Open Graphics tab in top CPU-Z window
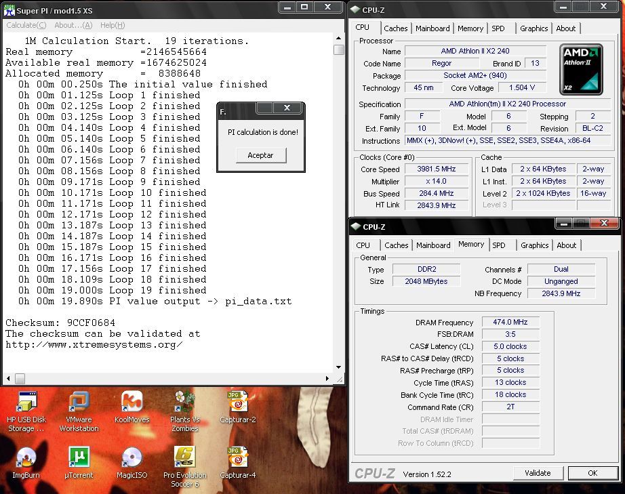This screenshot has width=625, height=494. coord(533,28)
